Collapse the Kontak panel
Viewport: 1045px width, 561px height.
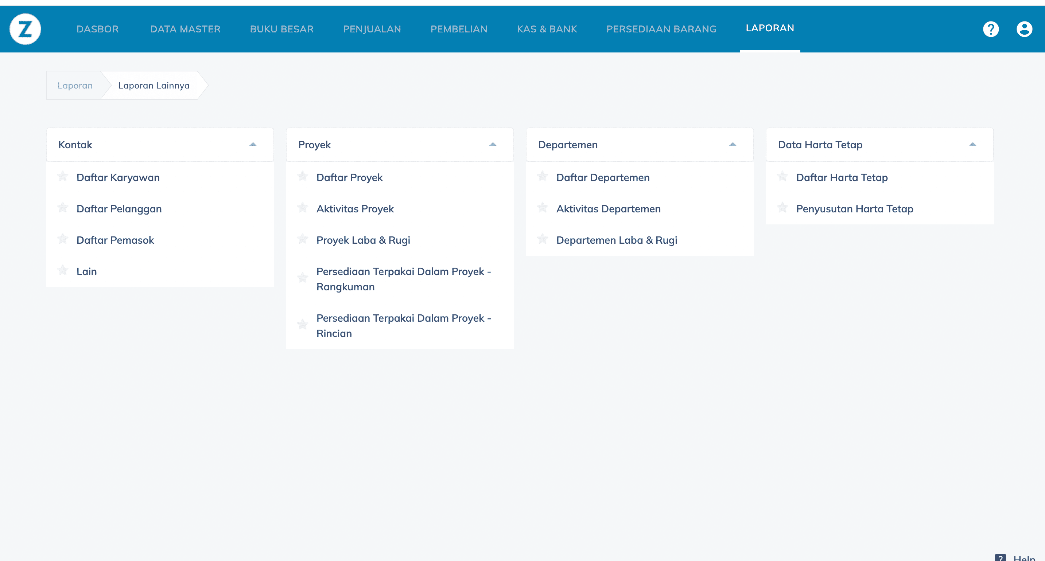click(253, 144)
